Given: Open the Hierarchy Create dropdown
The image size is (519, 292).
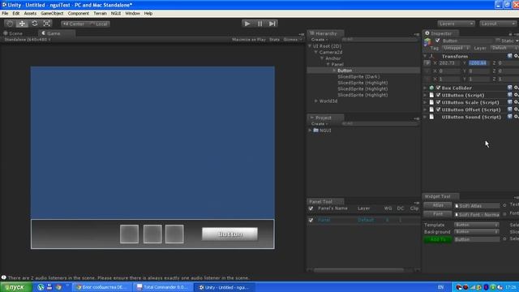Looking at the screenshot, I should click(x=320, y=40).
